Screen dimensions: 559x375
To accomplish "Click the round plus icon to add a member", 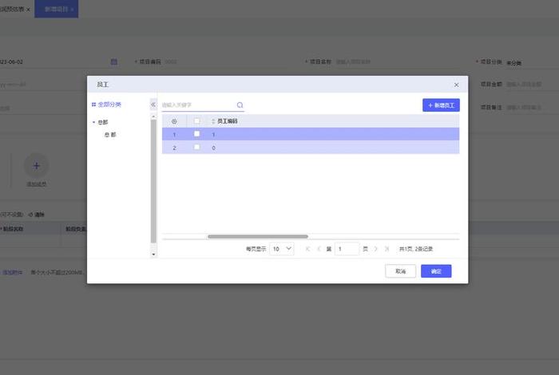I will pyautogui.click(x=37, y=166).
